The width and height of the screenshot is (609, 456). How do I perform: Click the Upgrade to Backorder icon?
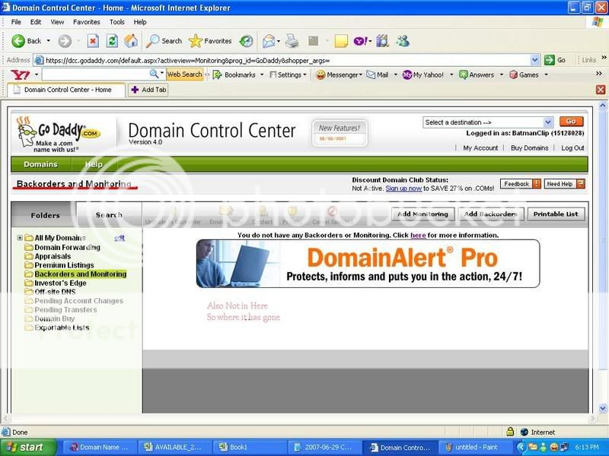(174, 212)
